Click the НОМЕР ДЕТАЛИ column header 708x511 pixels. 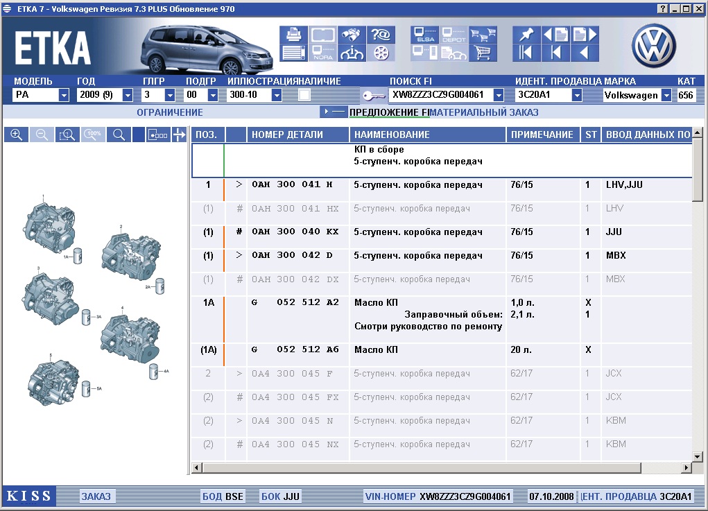[x=298, y=135]
